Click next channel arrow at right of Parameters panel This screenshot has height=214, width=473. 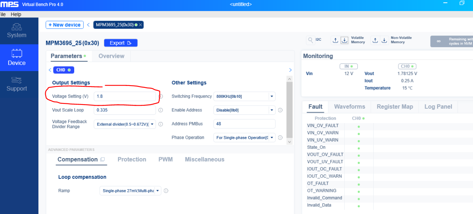click(290, 70)
